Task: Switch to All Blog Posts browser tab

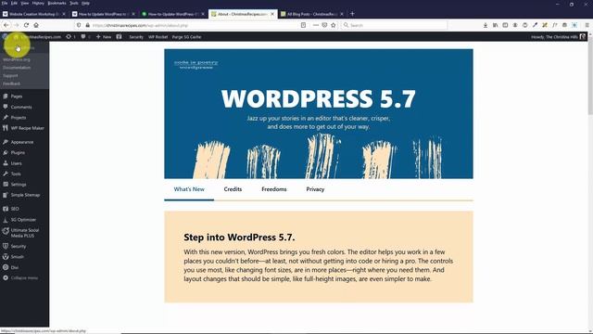Action: pos(312,14)
